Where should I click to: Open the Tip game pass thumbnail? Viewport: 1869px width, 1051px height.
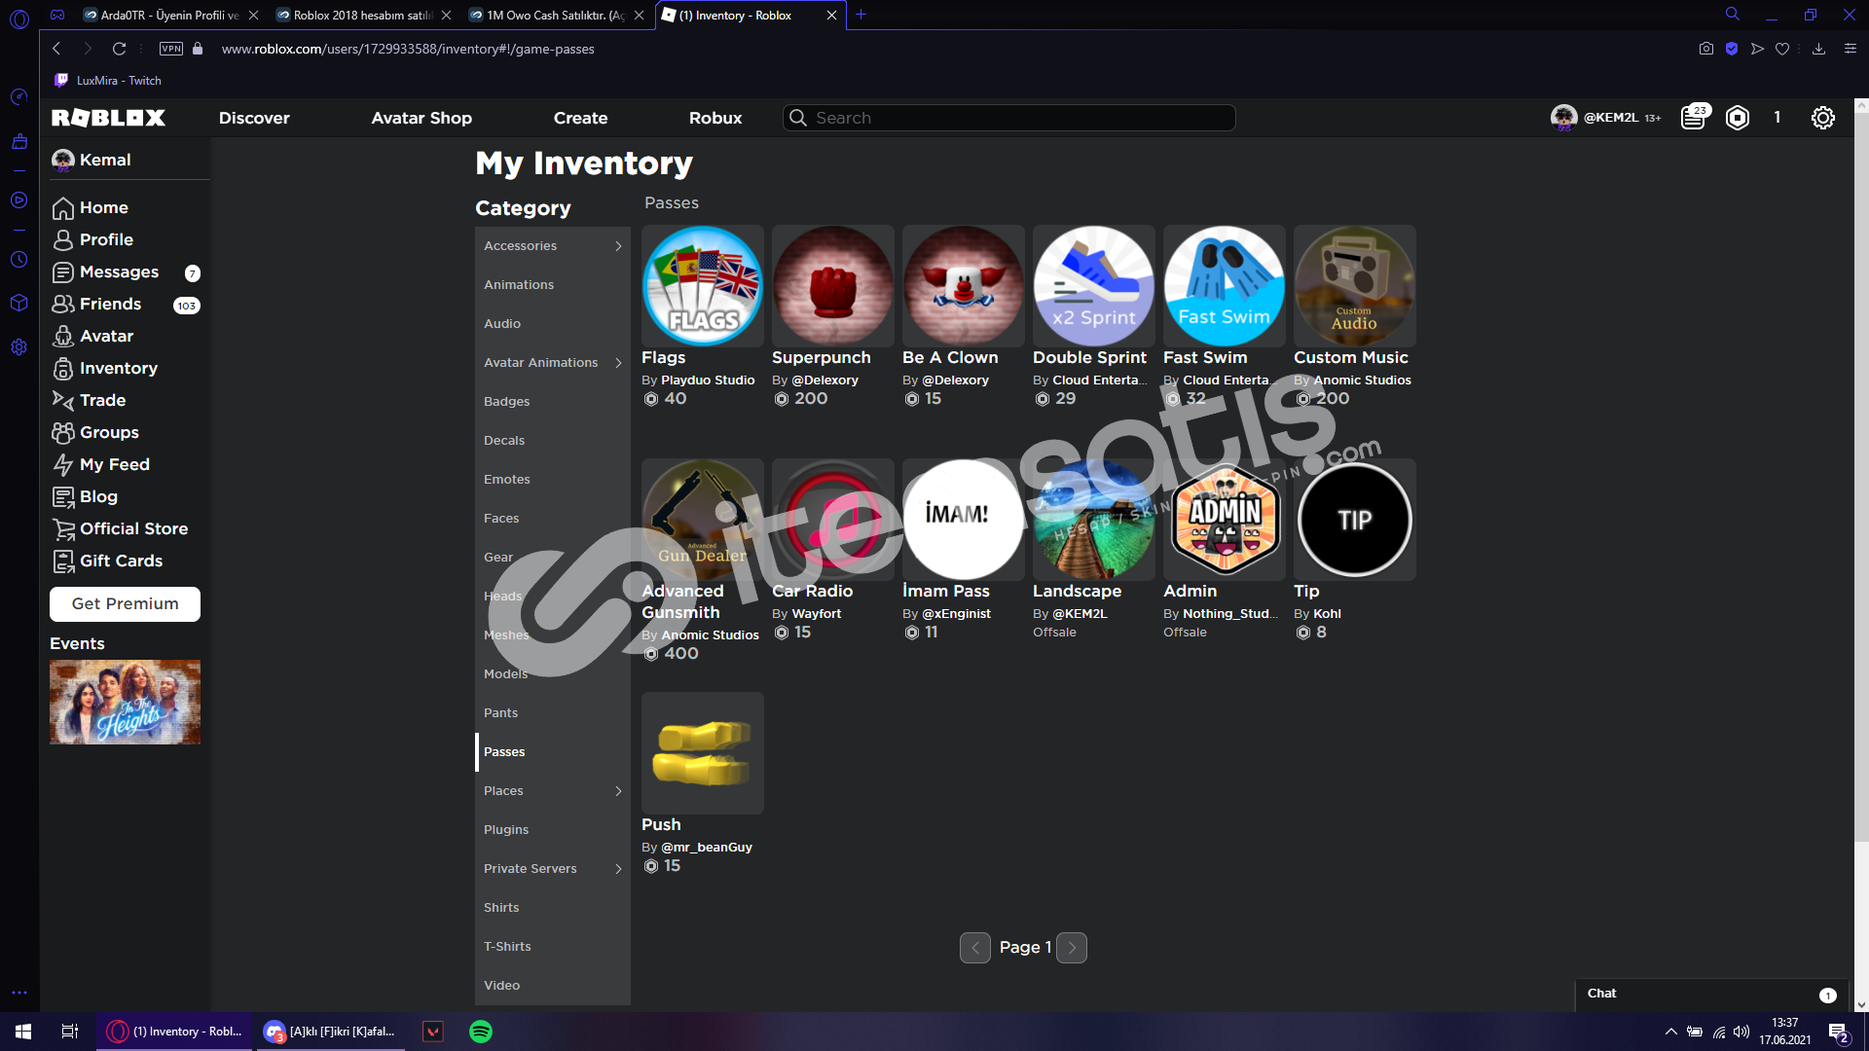[x=1355, y=520]
